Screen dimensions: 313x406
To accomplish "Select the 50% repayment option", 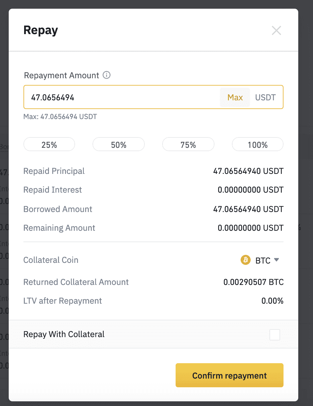I will click(119, 145).
